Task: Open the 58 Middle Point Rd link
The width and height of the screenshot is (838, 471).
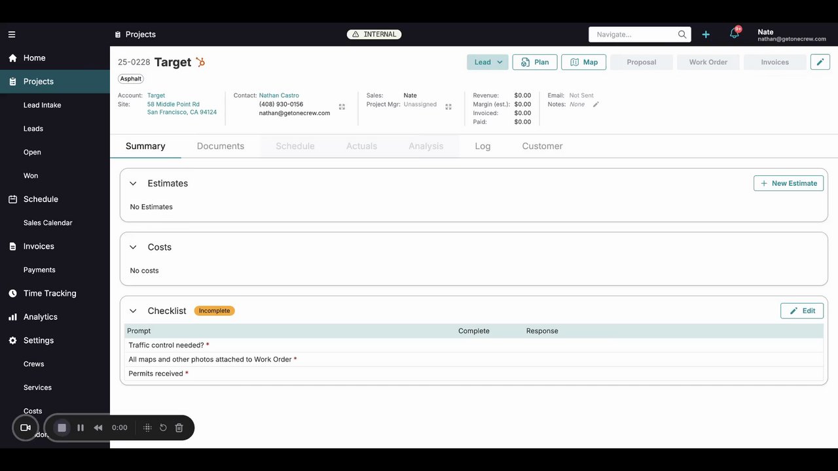Action: (173, 104)
